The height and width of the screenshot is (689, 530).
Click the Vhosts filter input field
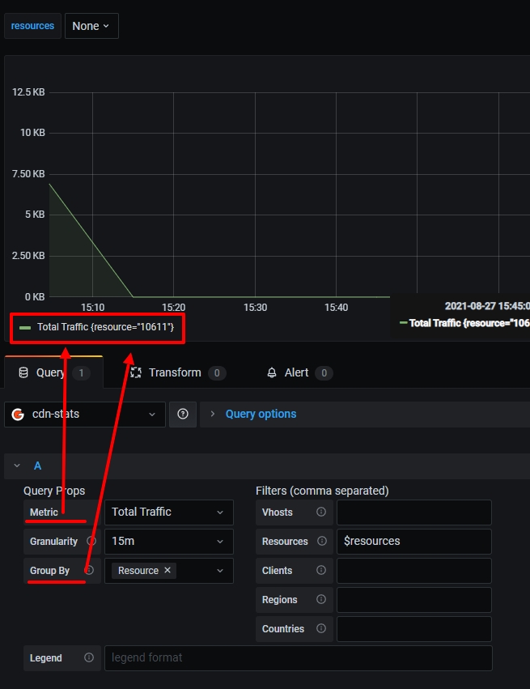click(413, 512)
